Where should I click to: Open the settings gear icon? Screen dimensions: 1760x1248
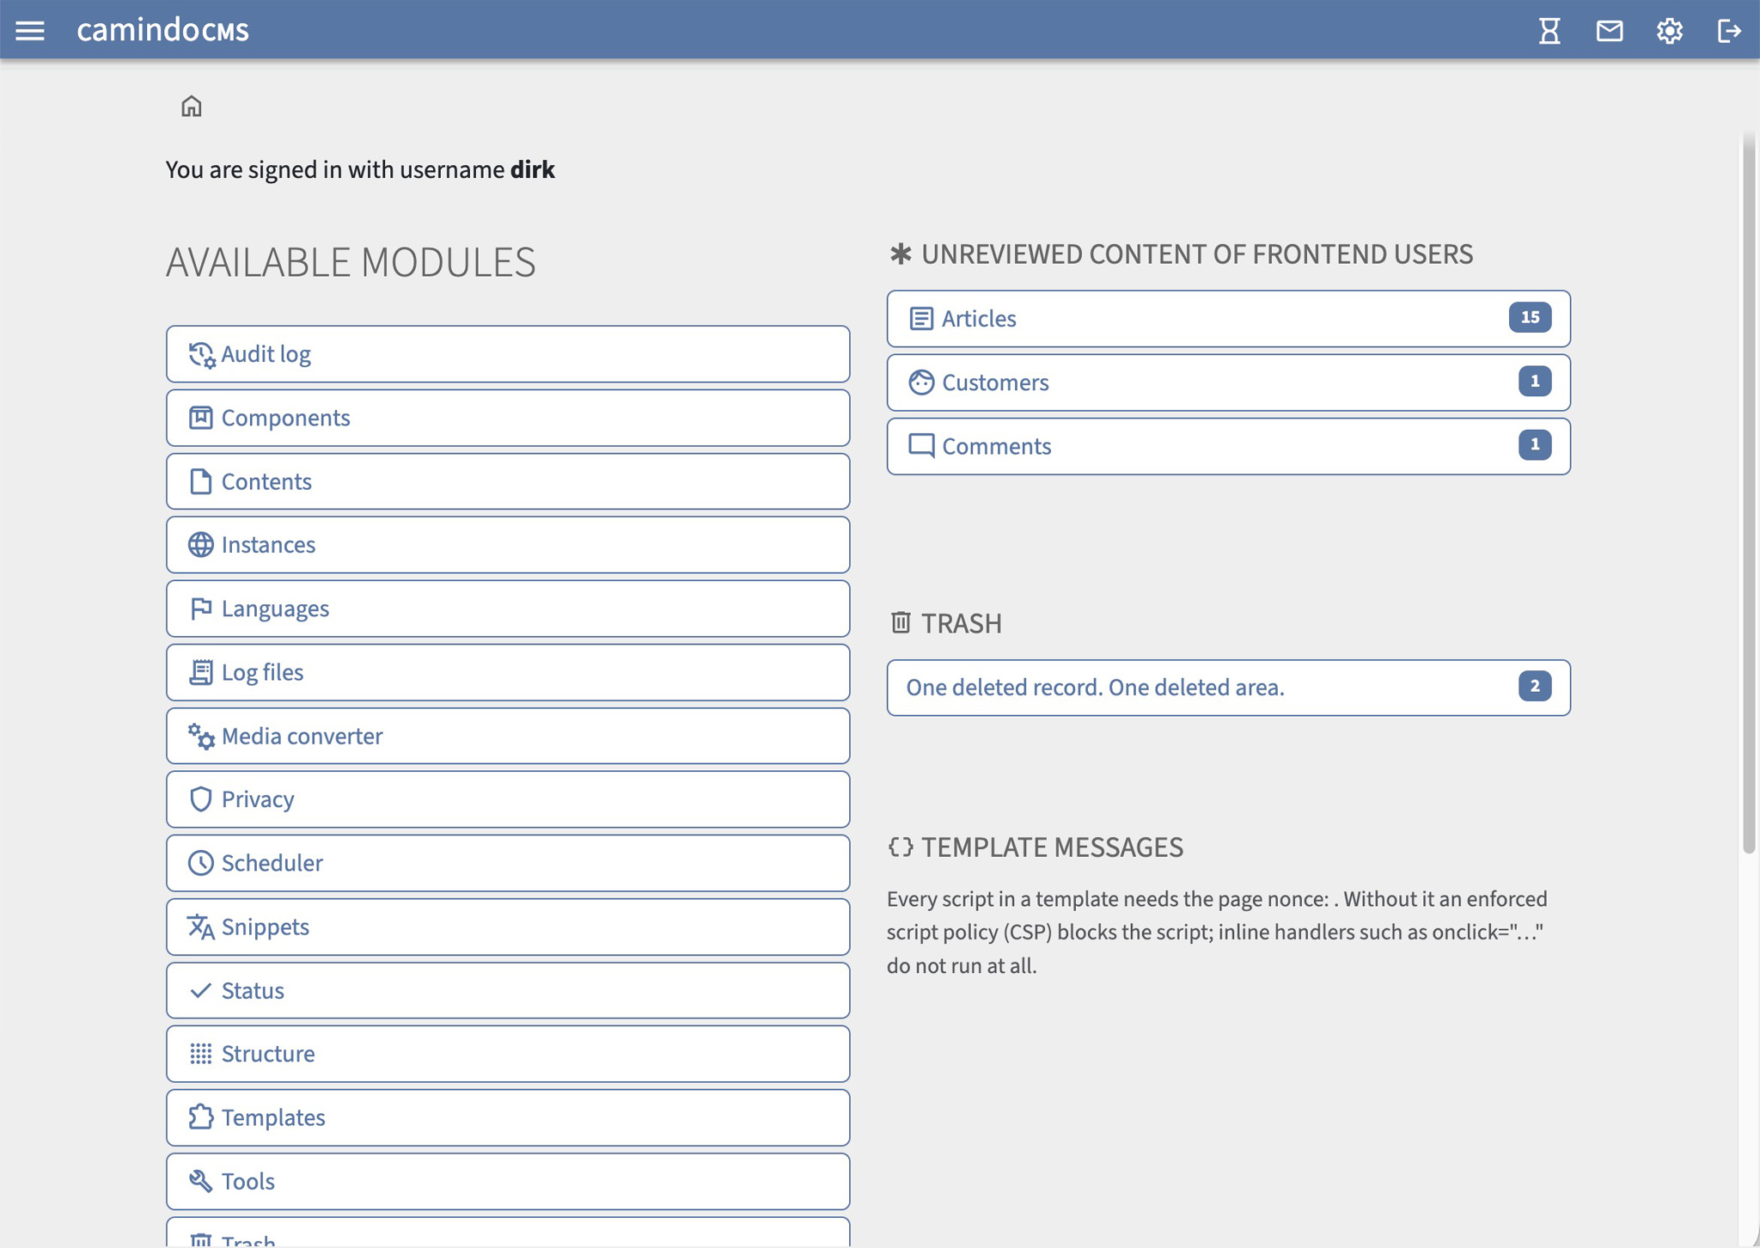1669,31
